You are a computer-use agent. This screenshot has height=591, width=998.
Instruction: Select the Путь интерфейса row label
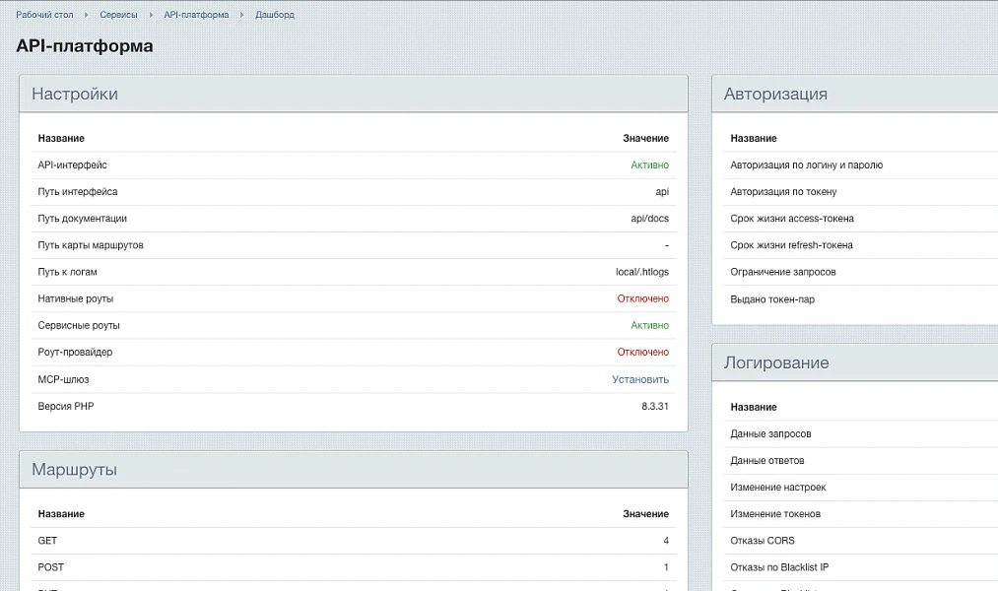click(x=78, y=191)
